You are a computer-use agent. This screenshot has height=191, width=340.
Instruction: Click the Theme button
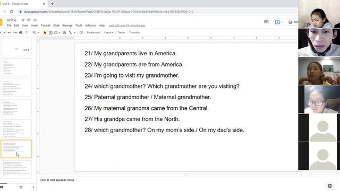pyautogui.click(x=121, y=32)
